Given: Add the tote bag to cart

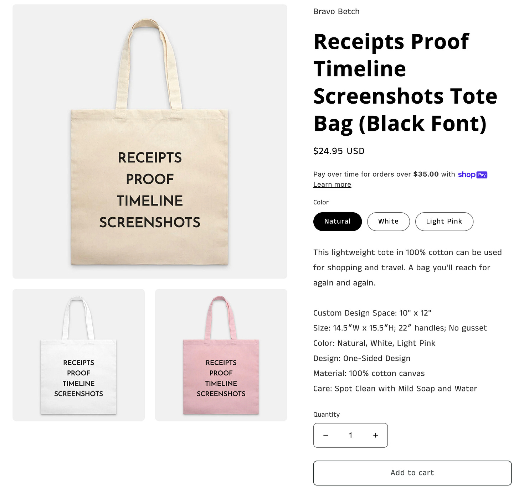Looking at the screenshot, I should 412,473.
